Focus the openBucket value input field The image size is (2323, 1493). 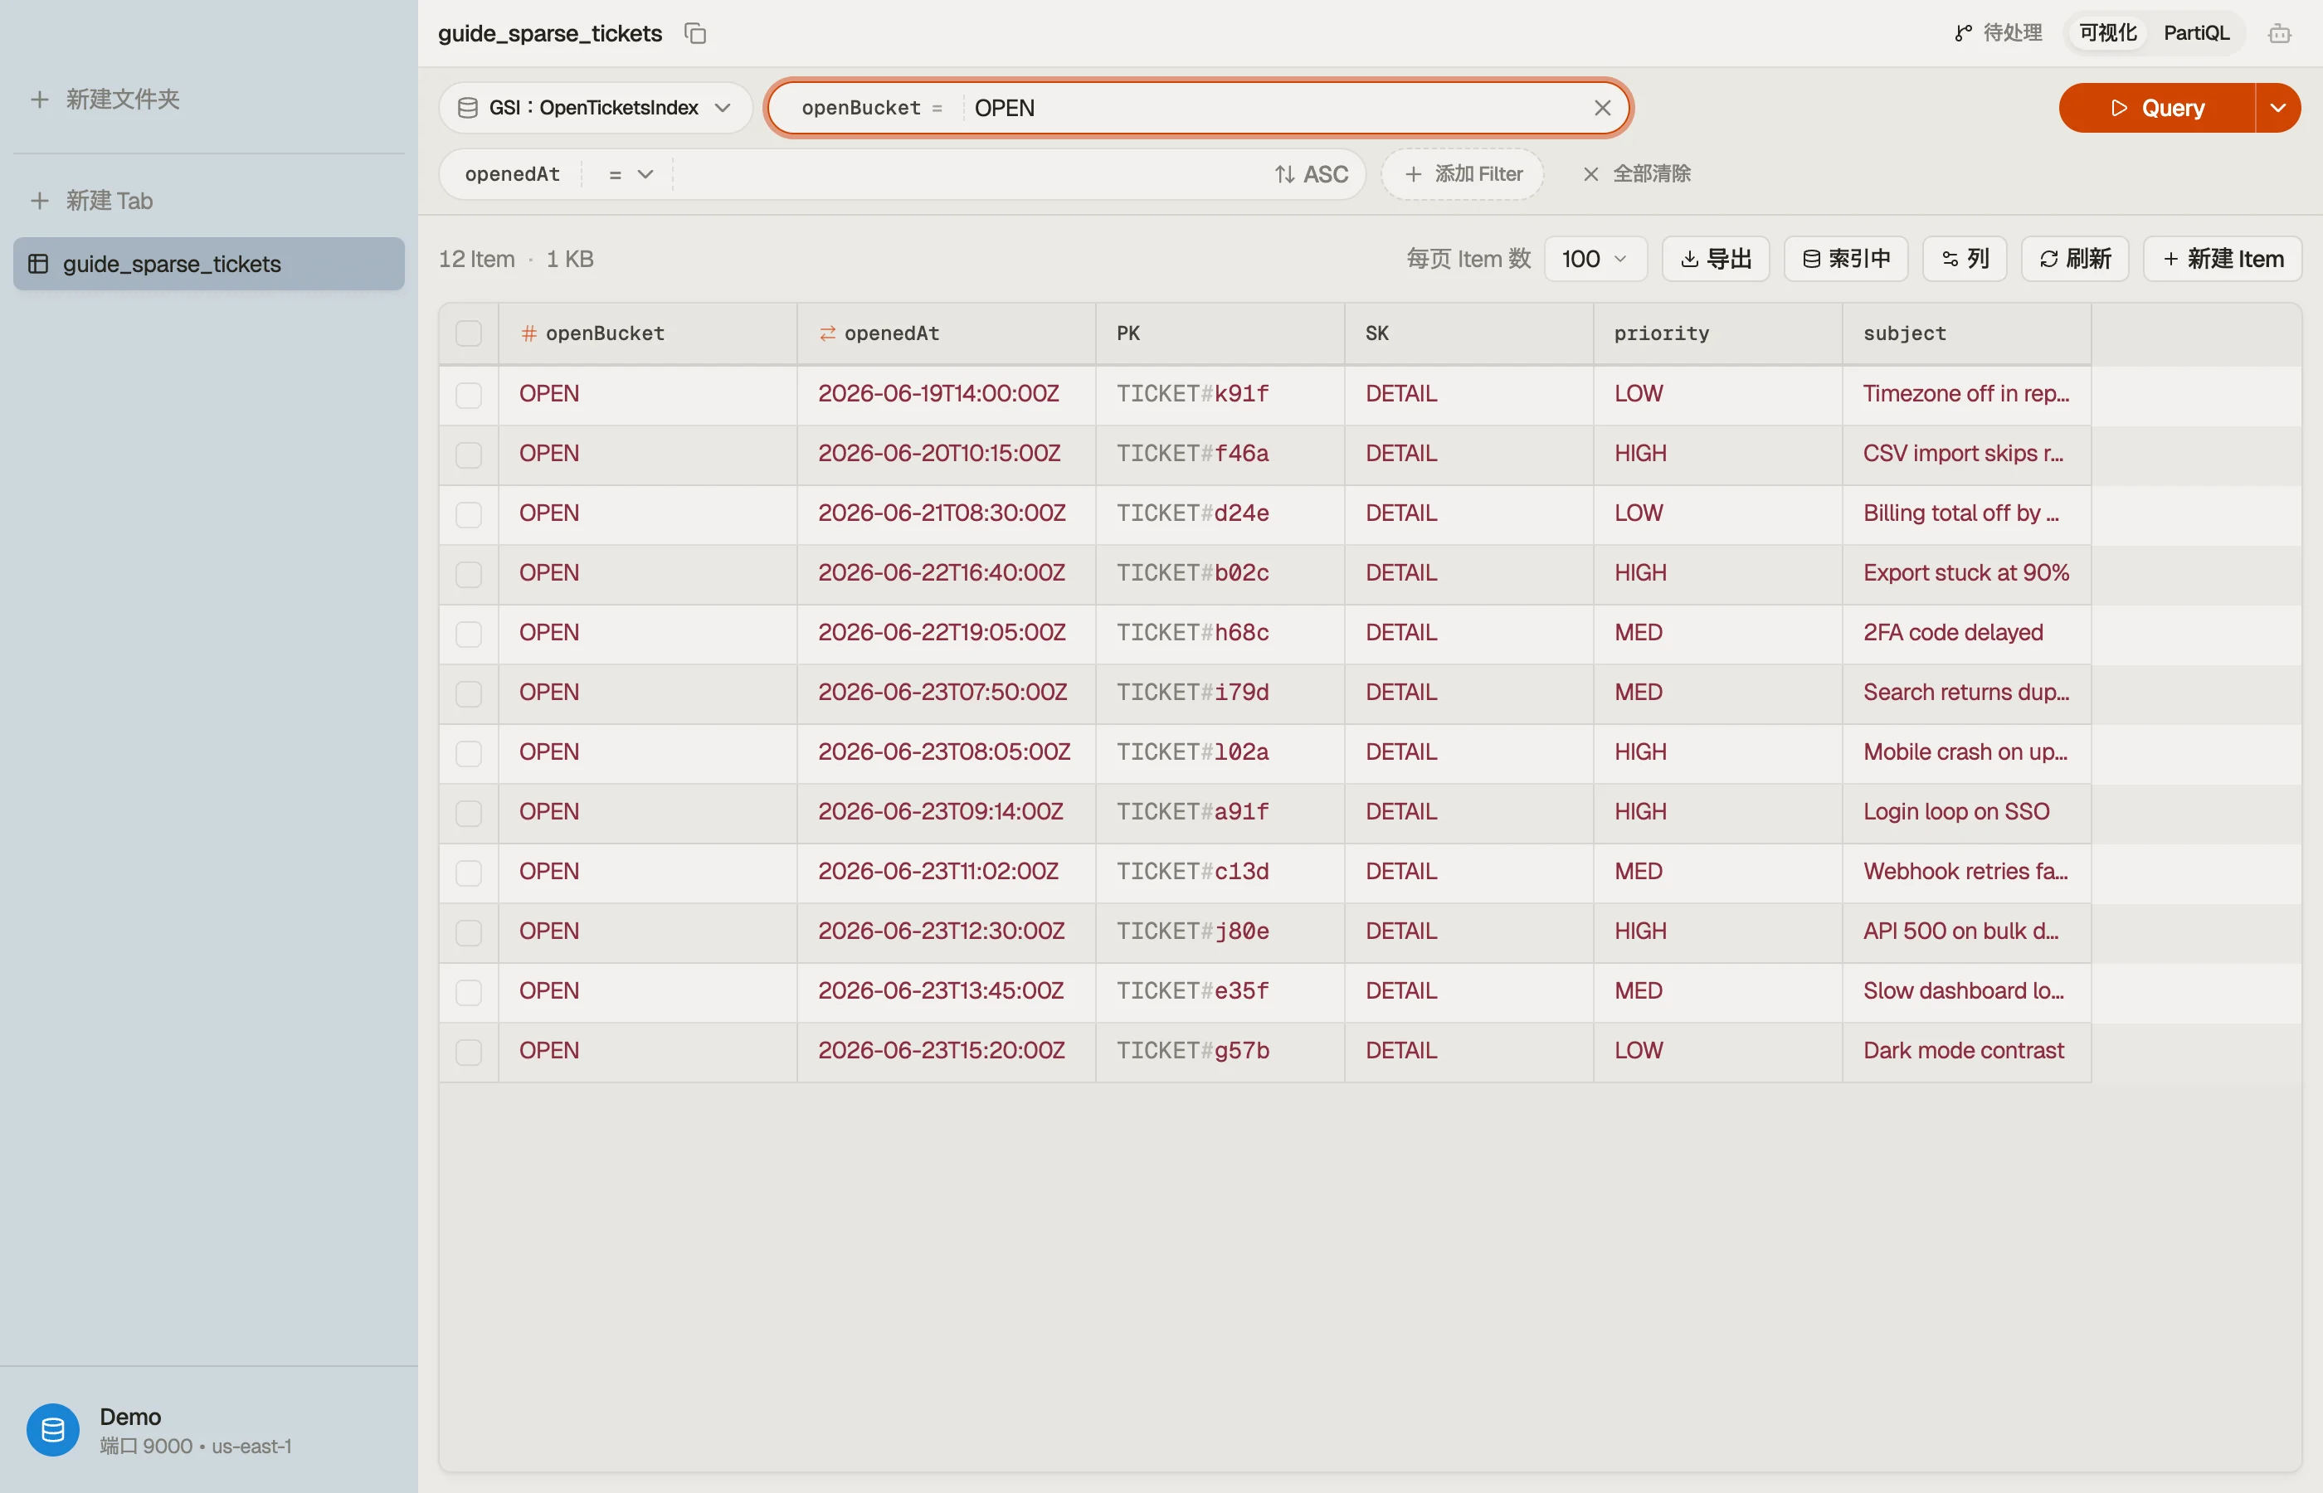point(1276,108)
